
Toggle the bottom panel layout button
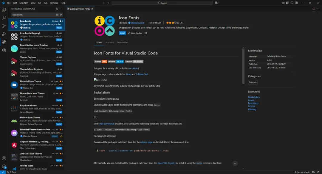pyautogui.click(x=292, y=3)
